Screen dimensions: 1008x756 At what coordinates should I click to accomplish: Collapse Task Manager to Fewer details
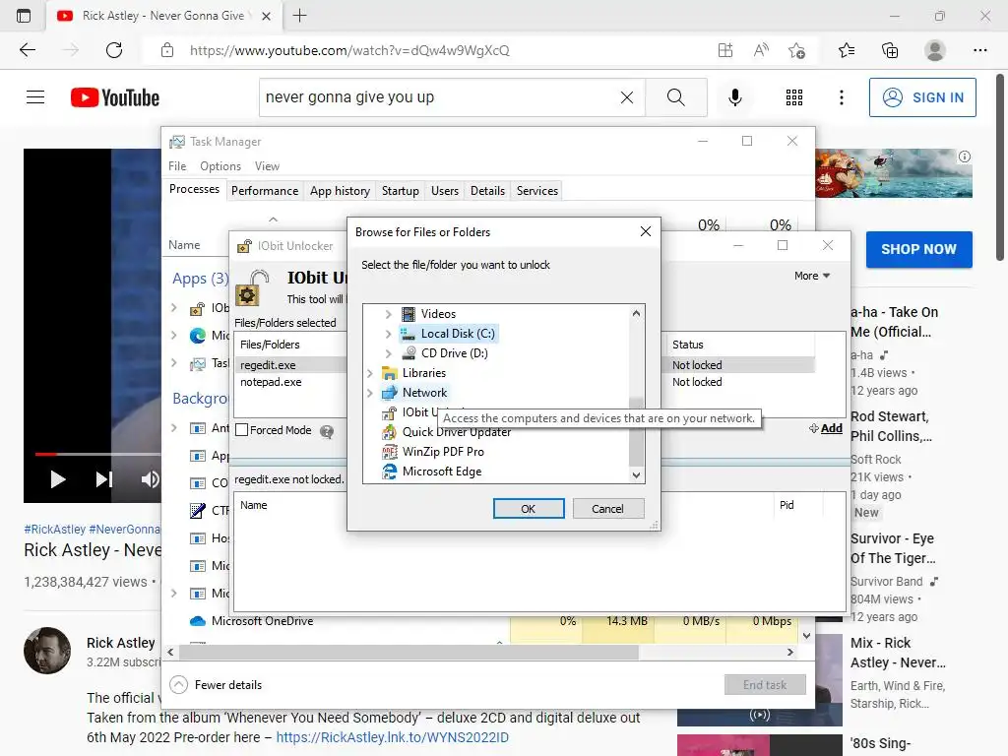coord(216,685)
